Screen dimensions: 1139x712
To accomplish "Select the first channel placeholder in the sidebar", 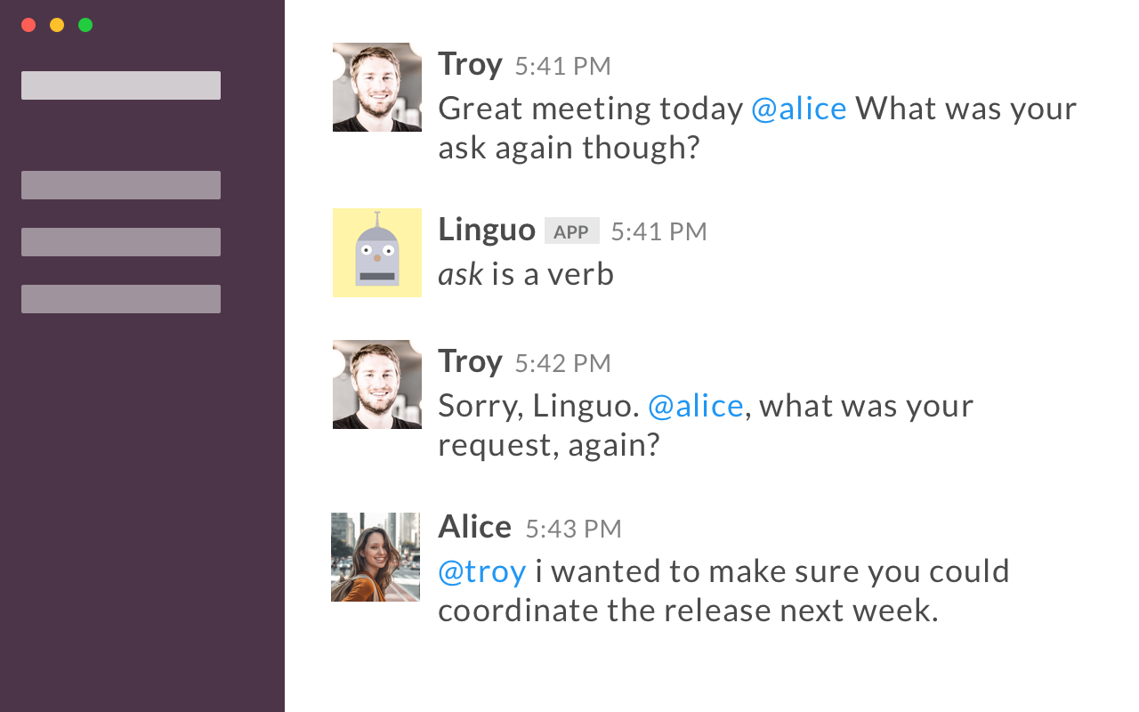I will click(121, 185).
